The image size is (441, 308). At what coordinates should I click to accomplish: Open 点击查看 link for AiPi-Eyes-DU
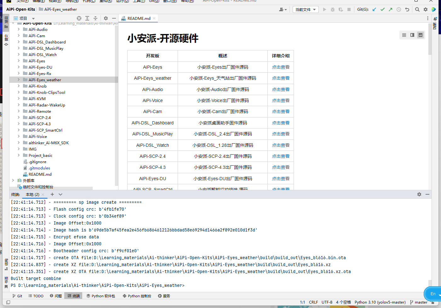281,179
